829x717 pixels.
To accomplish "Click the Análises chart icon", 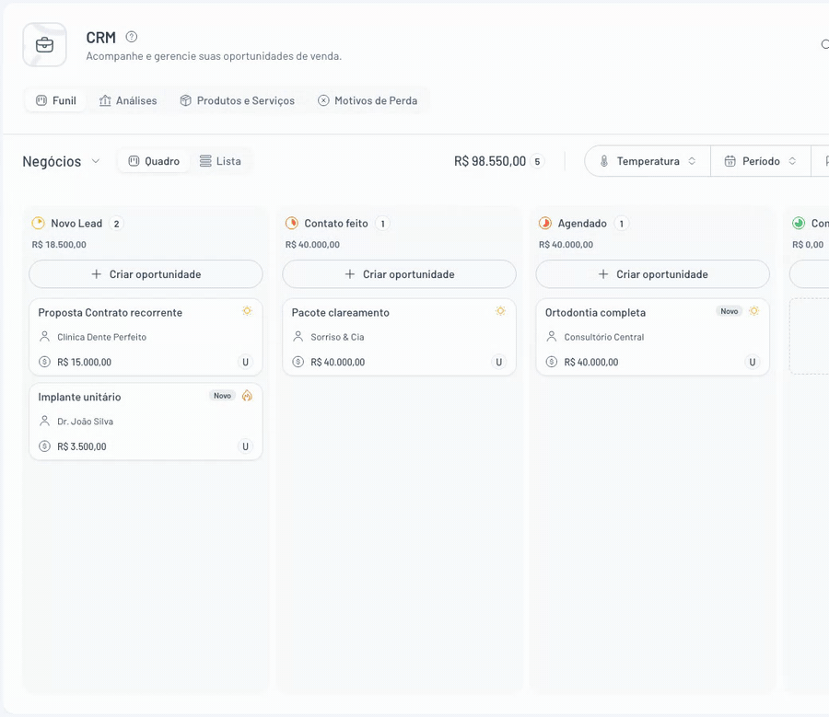I will 105,100.
